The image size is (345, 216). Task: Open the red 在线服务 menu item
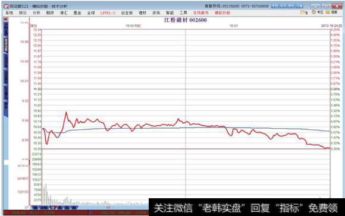(200, 12)
